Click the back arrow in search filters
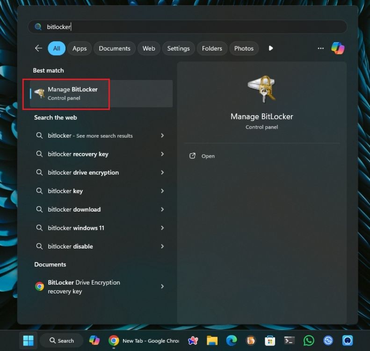Viewport: 370px width, 351px height. click(x=38, y=48)
